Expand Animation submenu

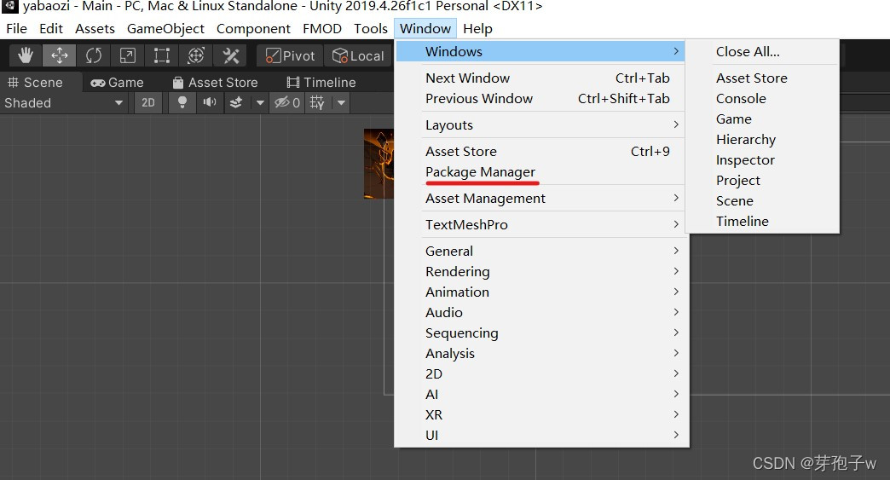point(540,292)
